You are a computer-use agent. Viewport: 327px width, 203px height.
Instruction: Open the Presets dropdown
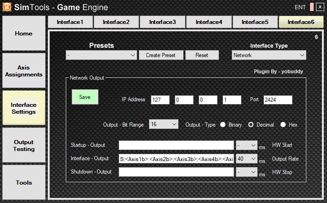point(101,55)
